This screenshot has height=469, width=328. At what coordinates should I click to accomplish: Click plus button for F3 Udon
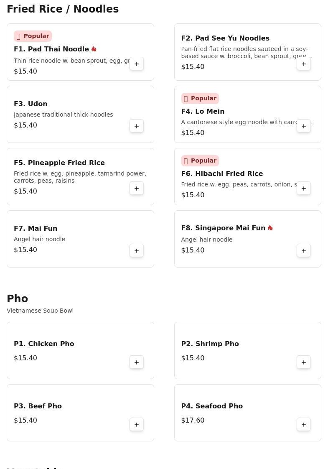(x=137, y=126)
